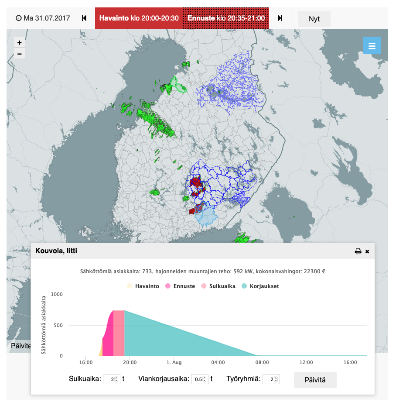The width and height of the screenshot is (396, 409).
Task: Print the Kouvola, Iitti chart
Action: [x=358, y=251]
